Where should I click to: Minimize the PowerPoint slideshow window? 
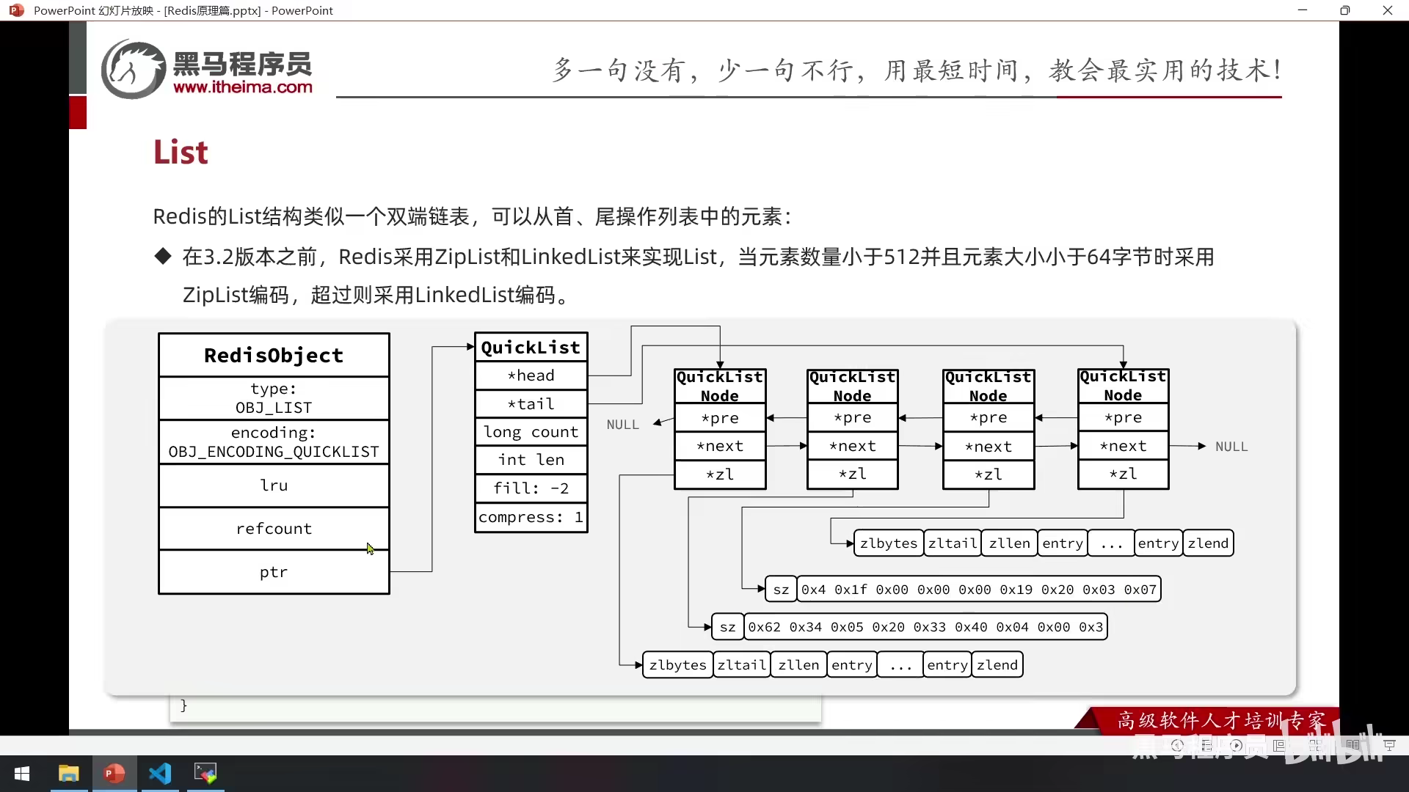coord(1303,10)
